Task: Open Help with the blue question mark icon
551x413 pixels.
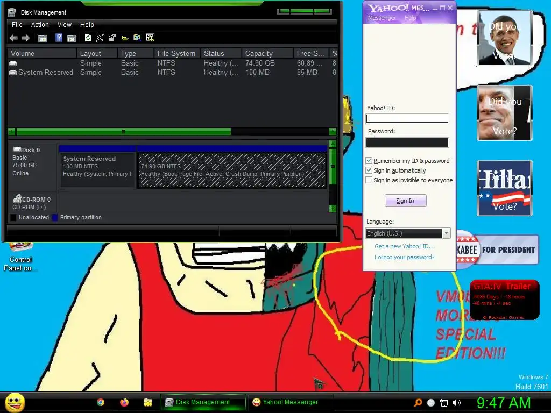Action: coord(59,38)
